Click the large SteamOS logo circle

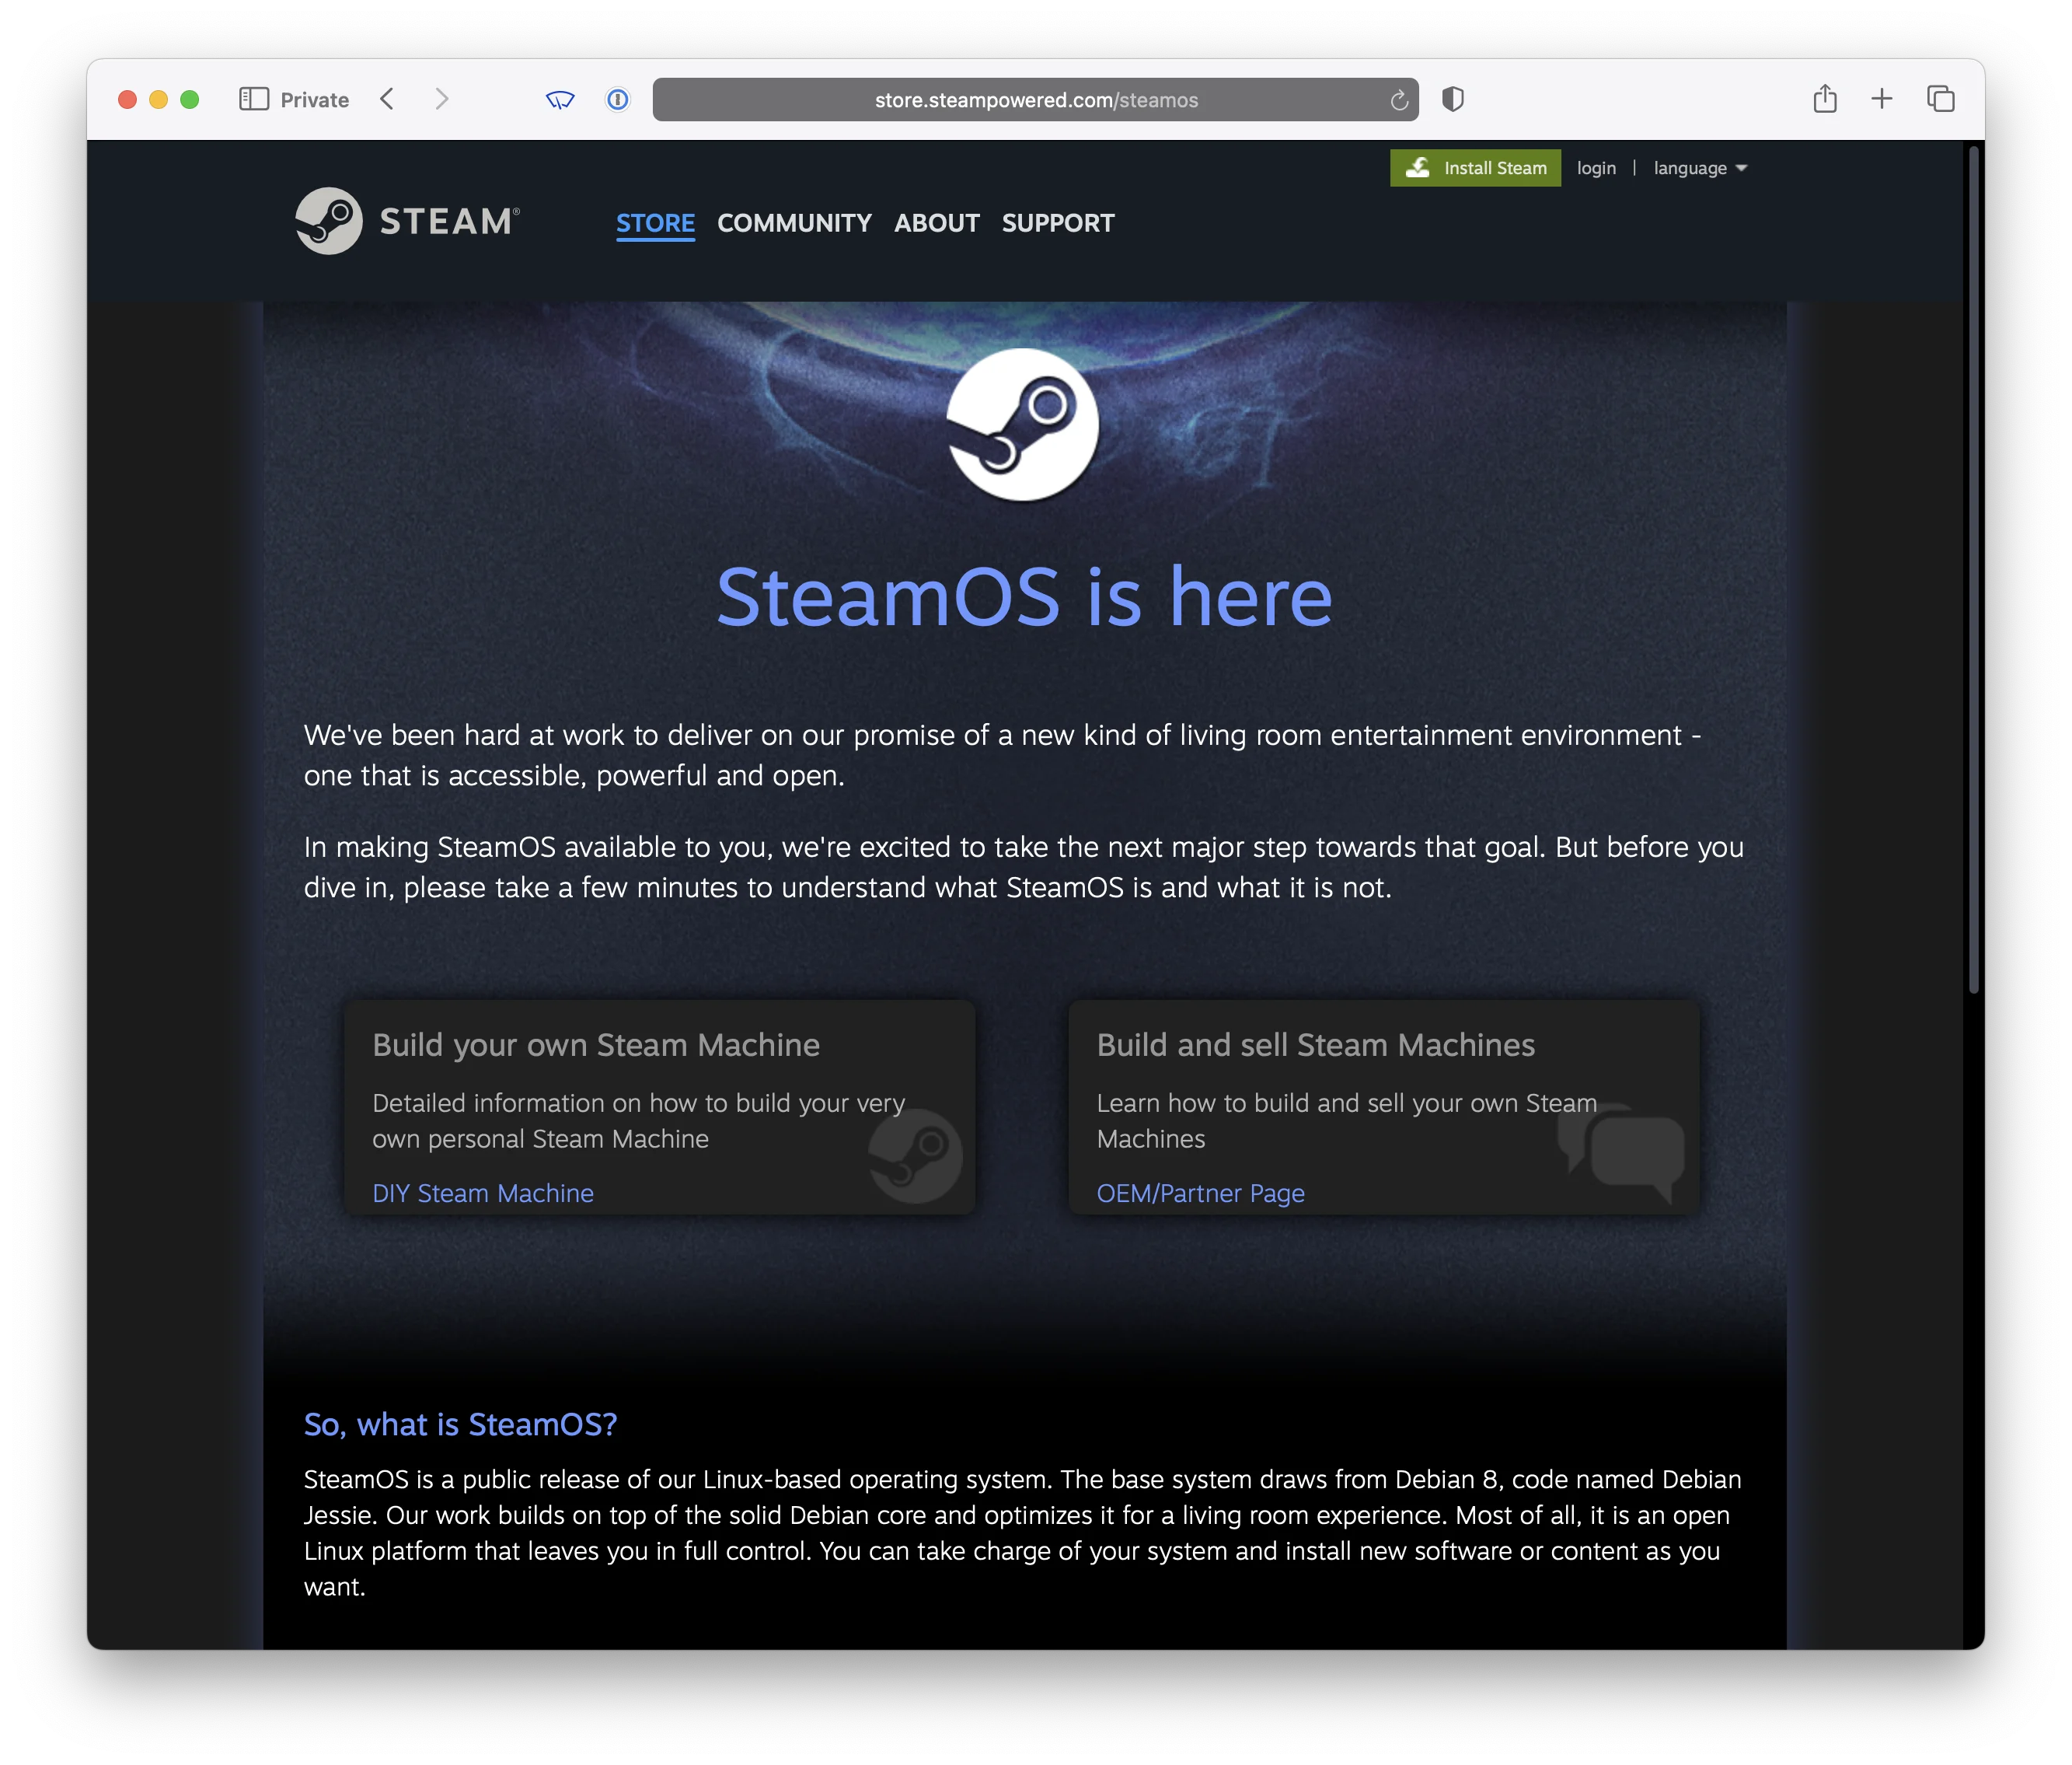[1023, 425]
